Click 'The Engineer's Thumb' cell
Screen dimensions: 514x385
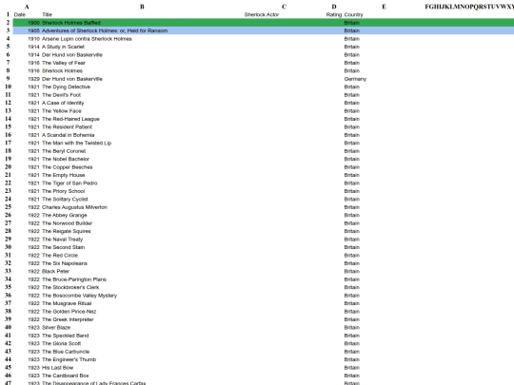point(69,359)
